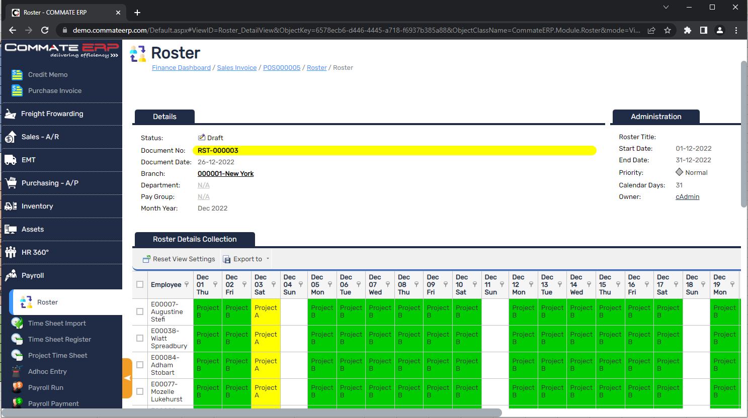Screen dimensions: 748x418
Task: Open browser extensions puzzle icon
Action: [x=687, y=30]
